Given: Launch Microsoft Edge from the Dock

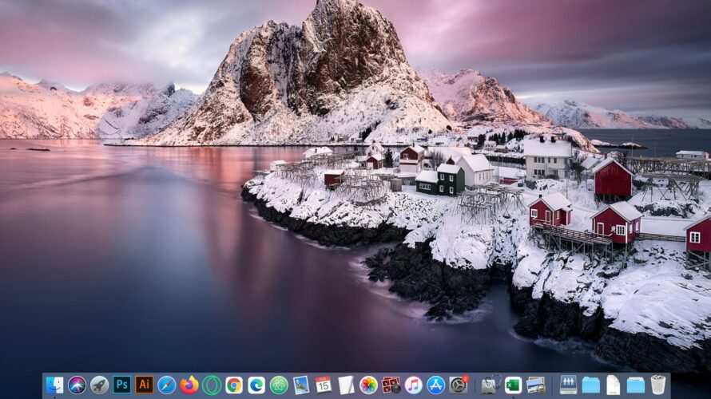Looking at the screenshot, I should click(256, 385).
